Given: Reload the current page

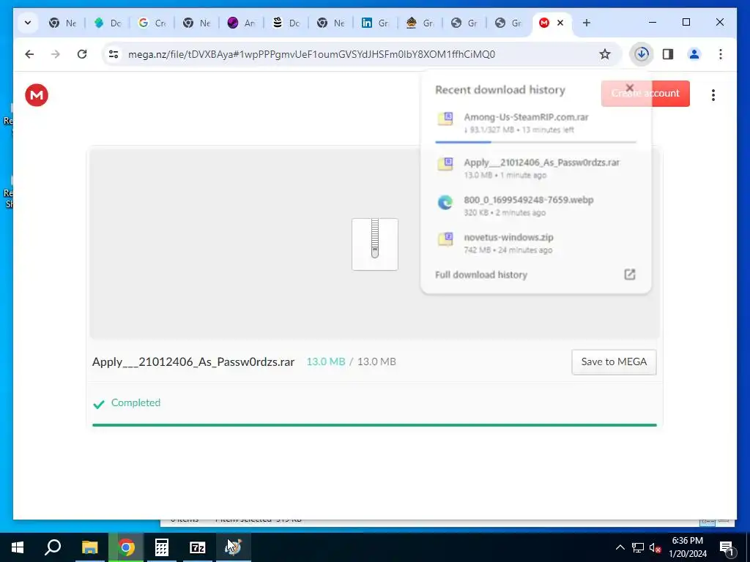Looking at the screenshot, I should [82, 54].
